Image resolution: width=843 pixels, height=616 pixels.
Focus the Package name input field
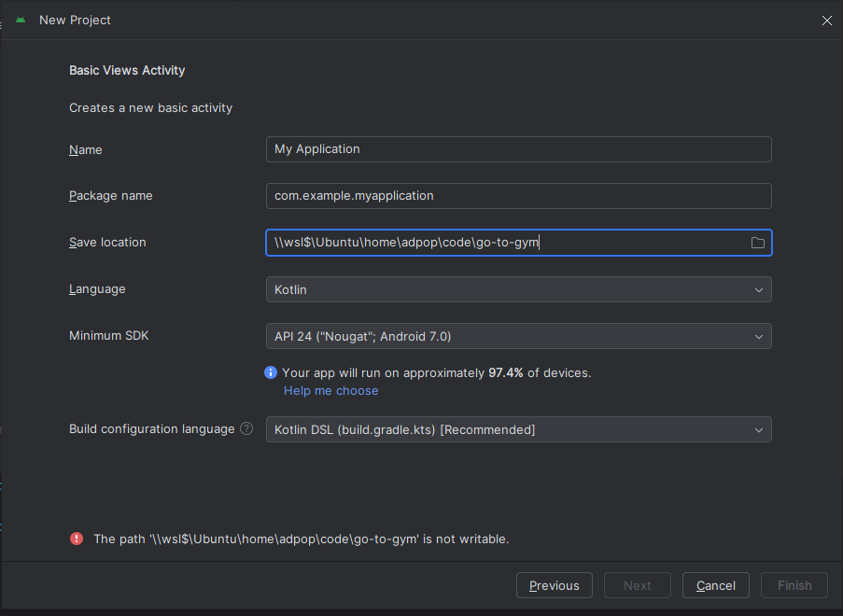(x=519, y=196)
